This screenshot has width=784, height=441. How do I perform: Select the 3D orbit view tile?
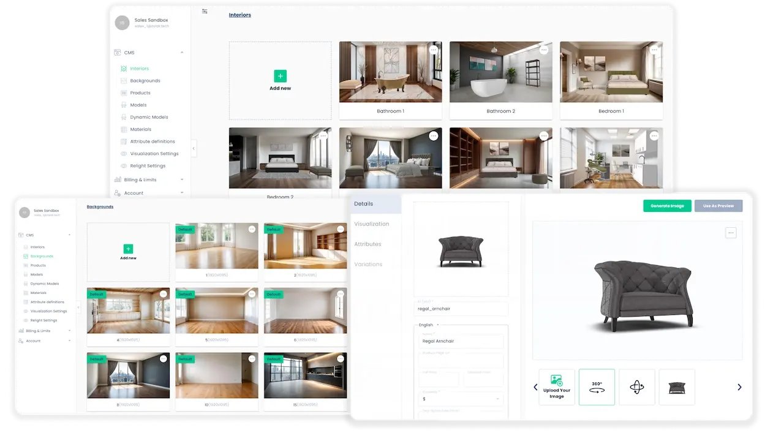tap(637, 387)
